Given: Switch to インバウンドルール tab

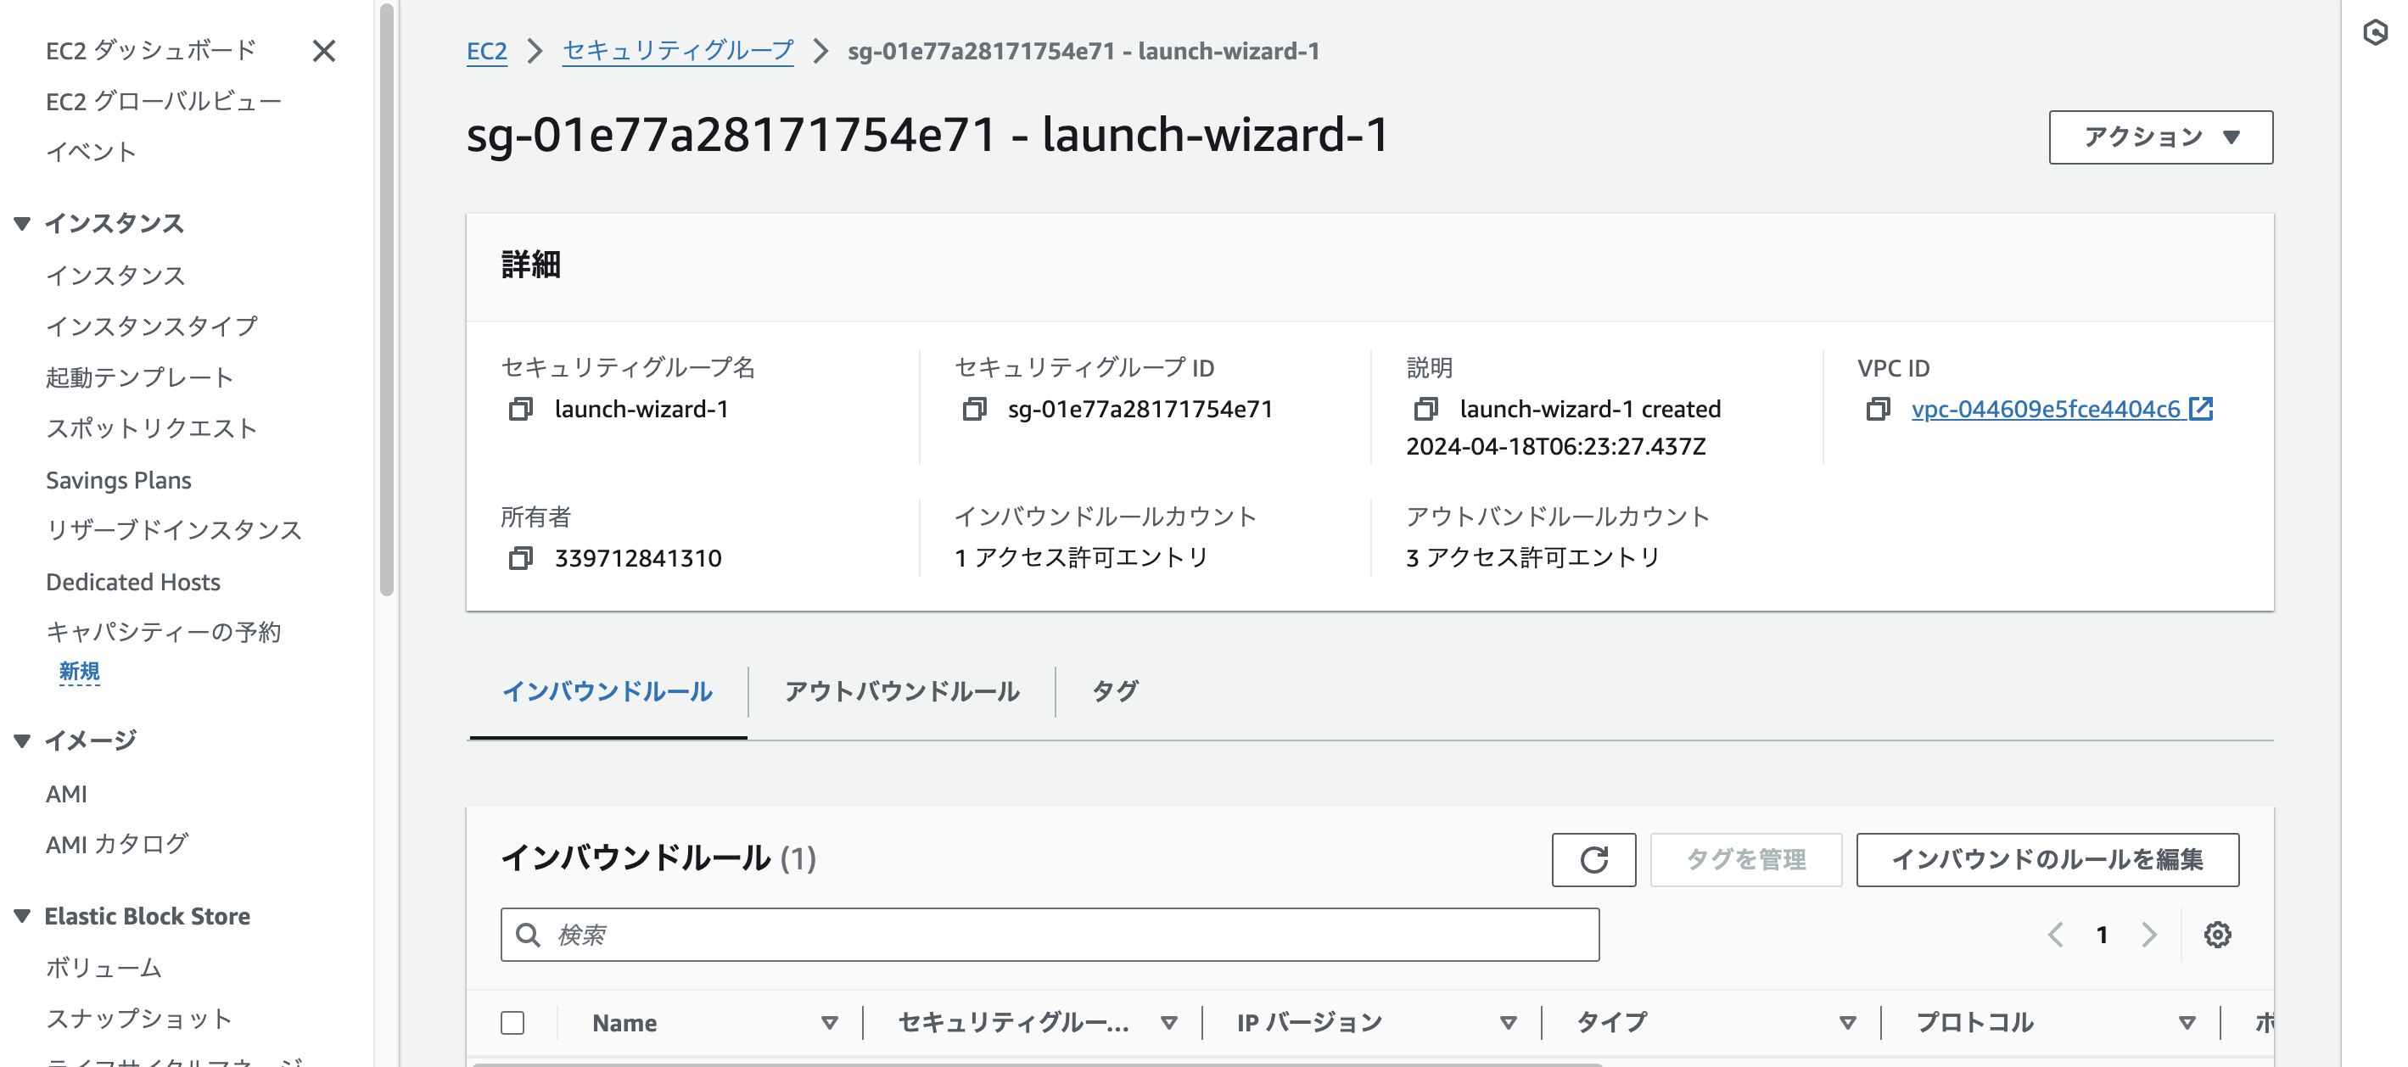Looking at the screenshot, I should point(608,691).
